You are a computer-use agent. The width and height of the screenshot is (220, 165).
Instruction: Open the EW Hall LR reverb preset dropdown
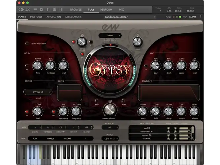[x=38, y=92]
